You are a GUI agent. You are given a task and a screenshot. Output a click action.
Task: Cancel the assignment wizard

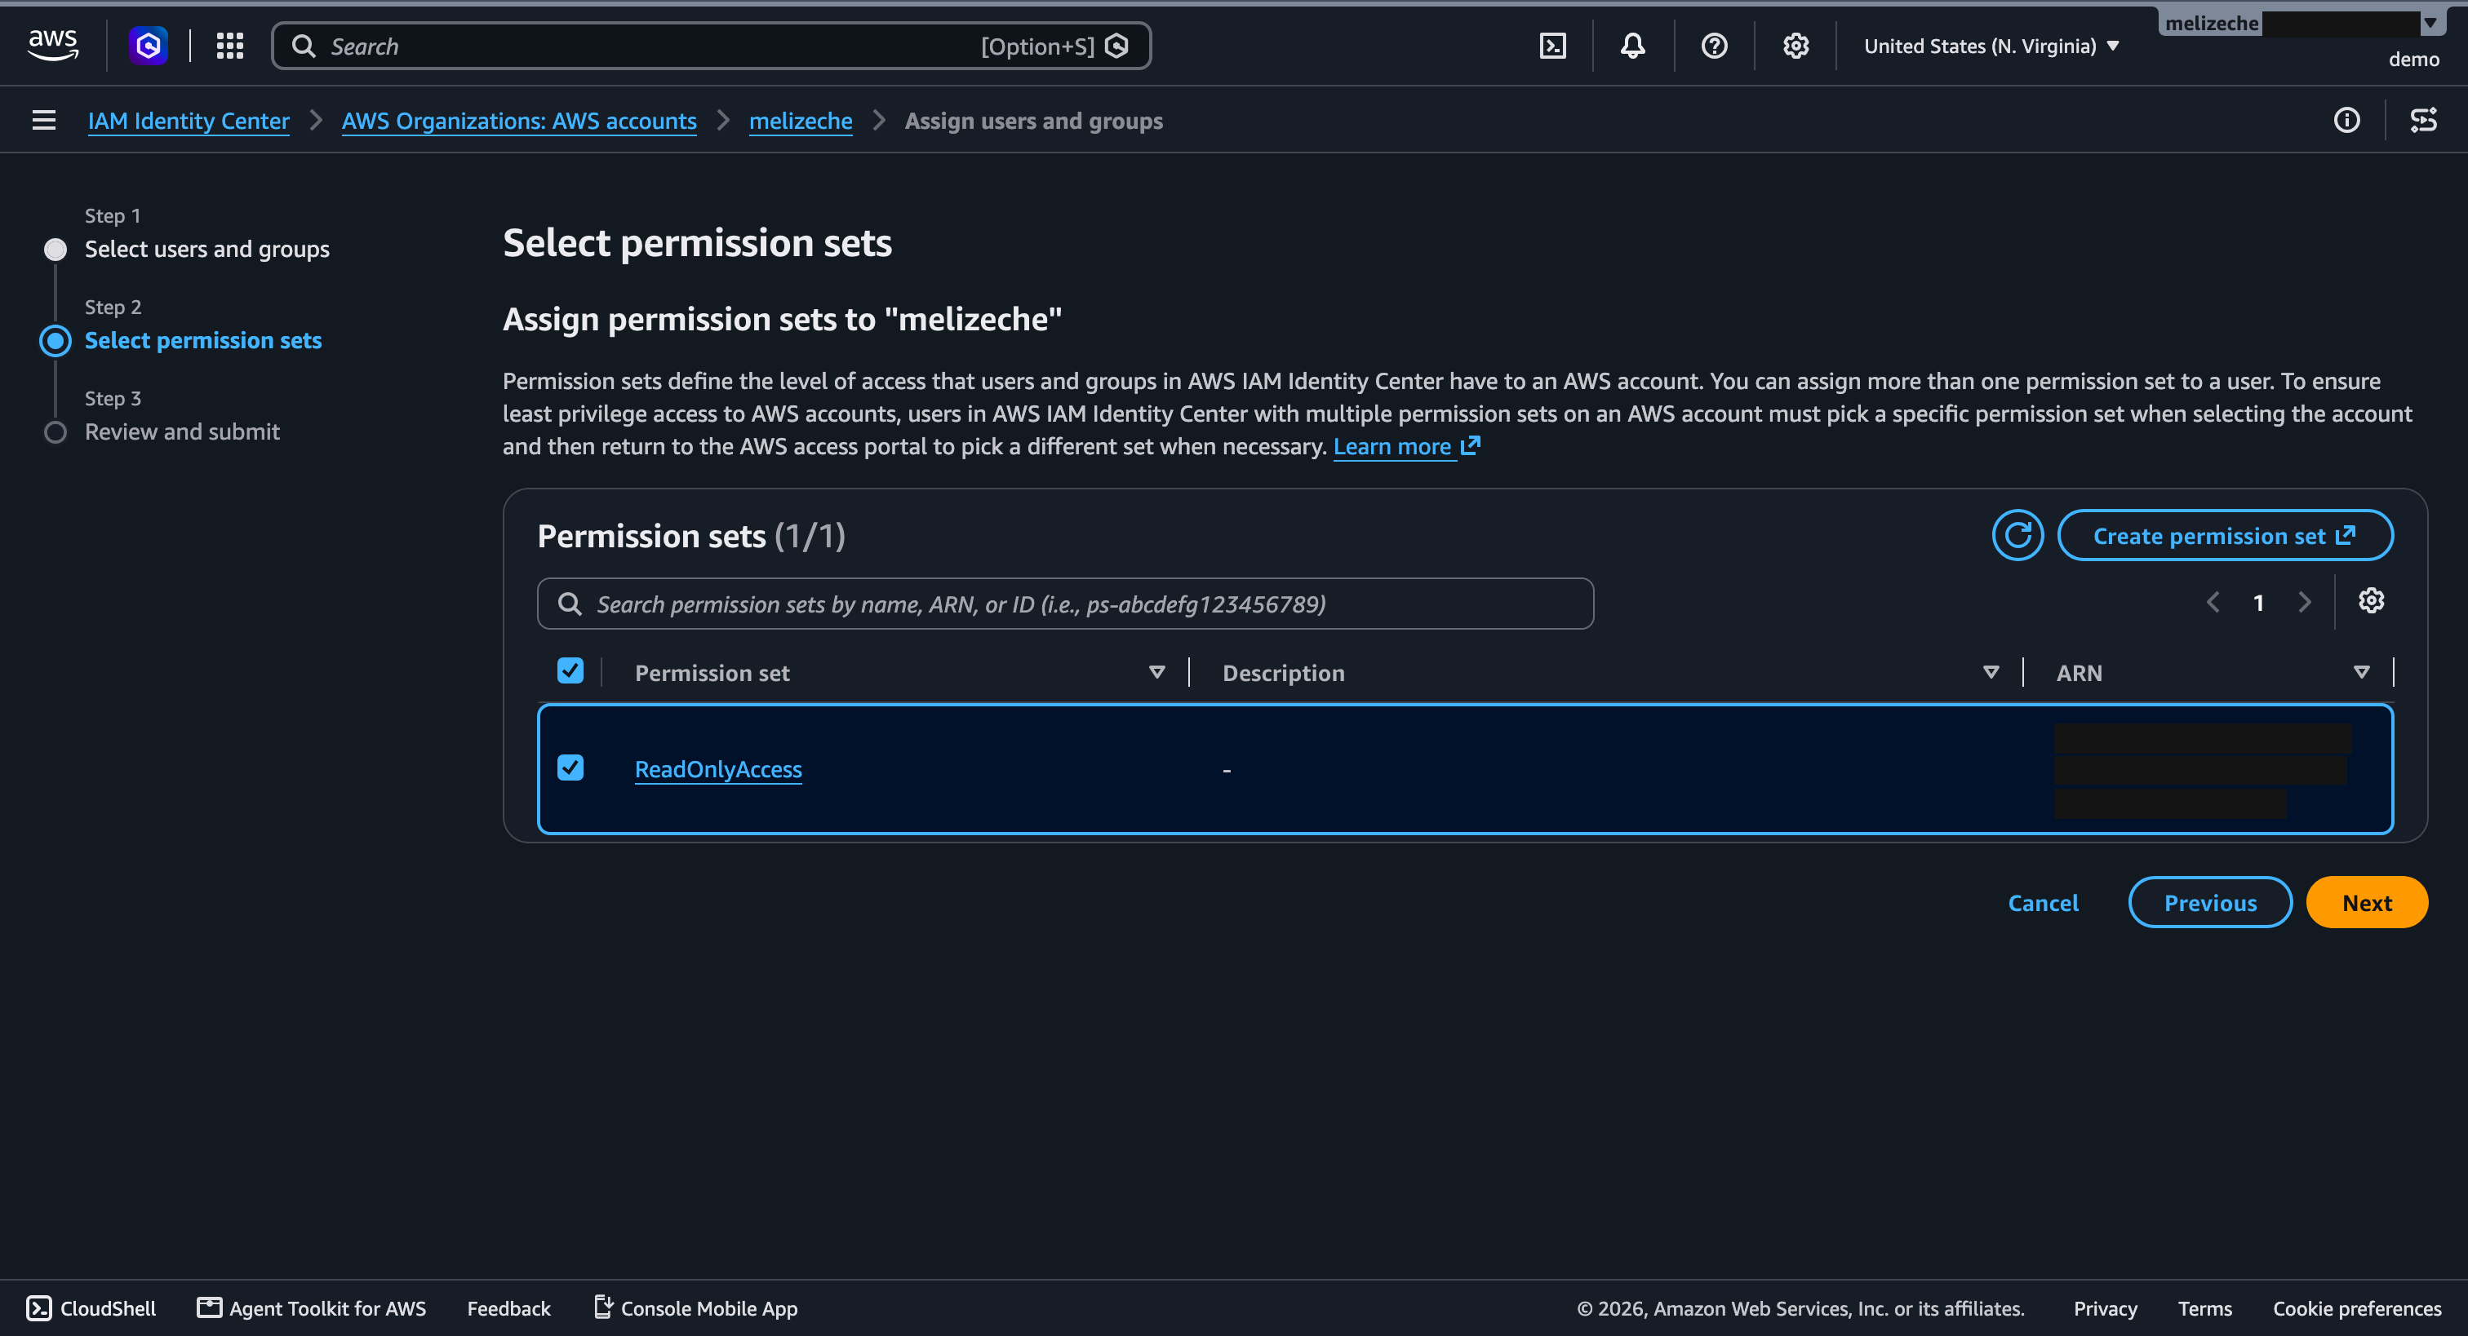point(2043,902)
